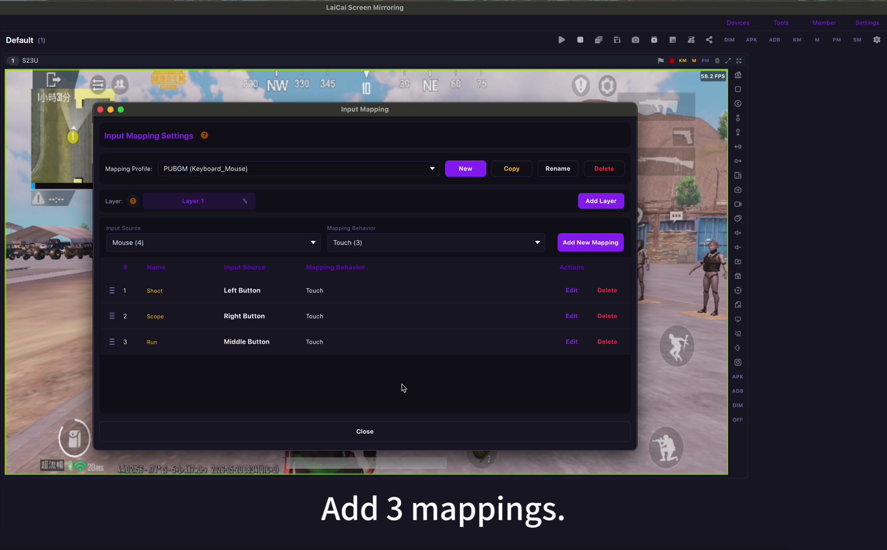
Task: Open the Settings menu
Action: (867, 23)
